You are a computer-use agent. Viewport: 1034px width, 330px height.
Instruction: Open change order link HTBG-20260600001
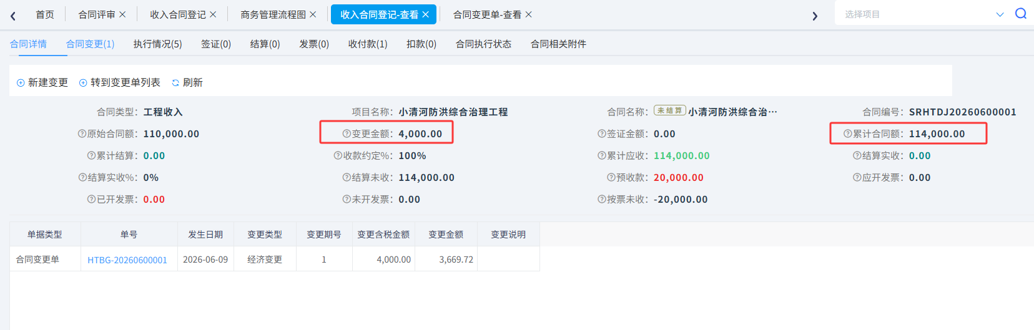pyautogui.click(x=127, y=260)
